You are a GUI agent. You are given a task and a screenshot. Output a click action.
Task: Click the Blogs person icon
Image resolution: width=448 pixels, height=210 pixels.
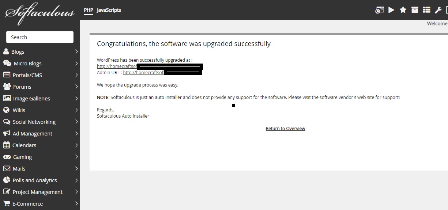(6, 51)
